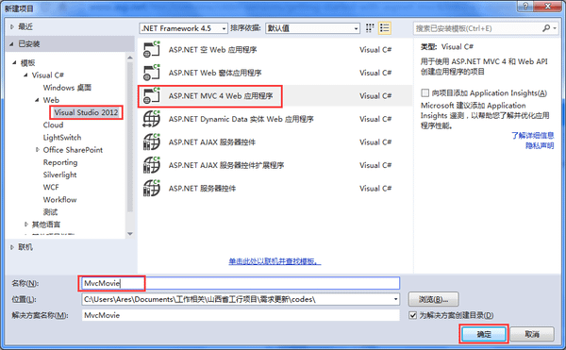566x350 pixels.
Task: Select the Silverlight template category
Action: [60, 175]
